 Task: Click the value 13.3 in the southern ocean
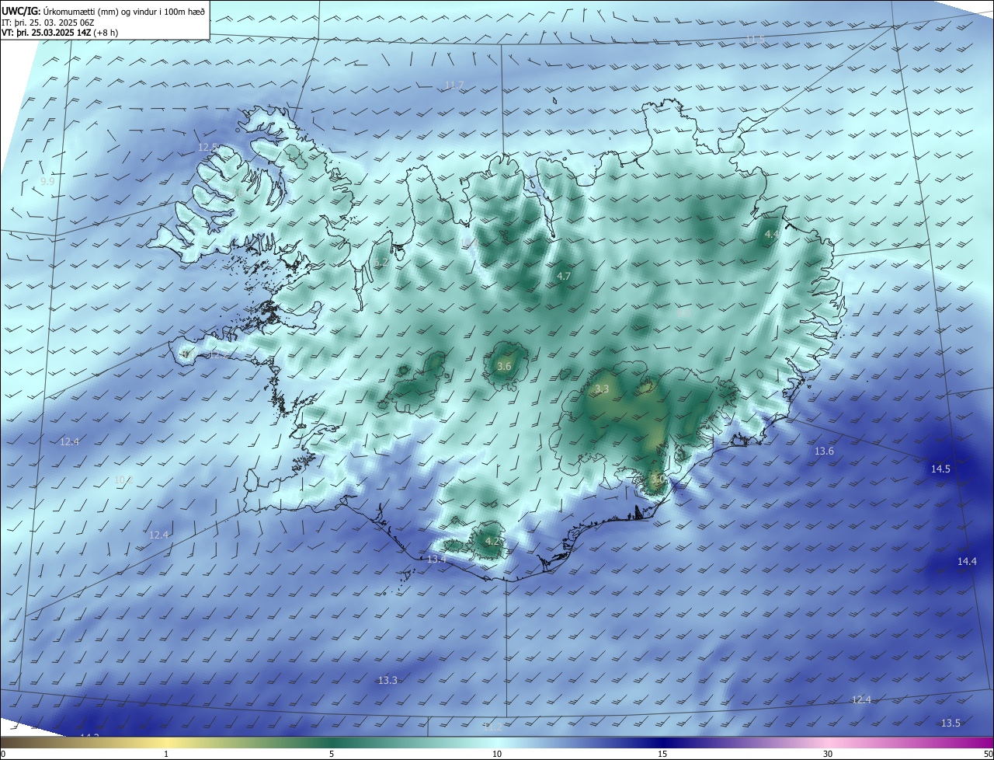coord(388,681)
